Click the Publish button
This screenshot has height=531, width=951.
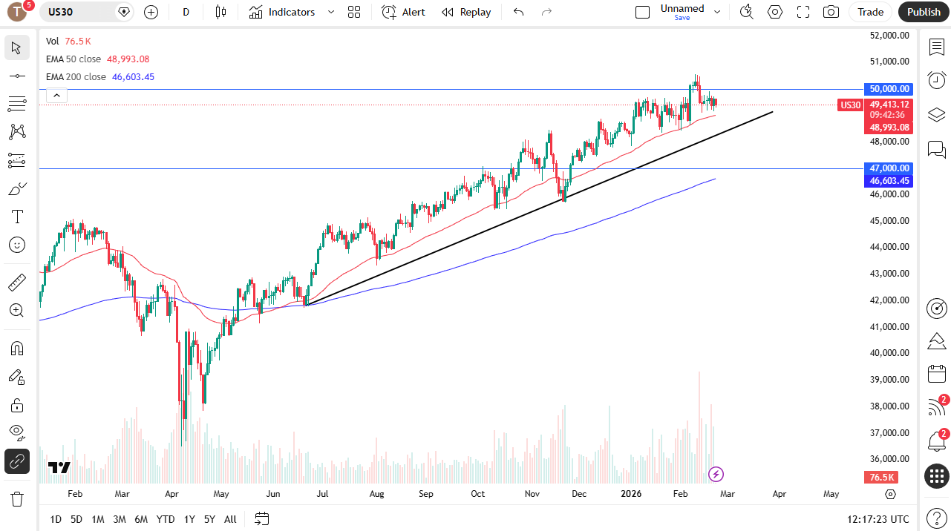point(924,12)
